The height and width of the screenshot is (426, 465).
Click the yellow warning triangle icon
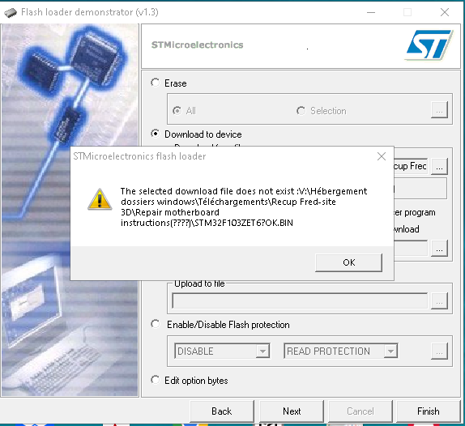coord(100,199)
